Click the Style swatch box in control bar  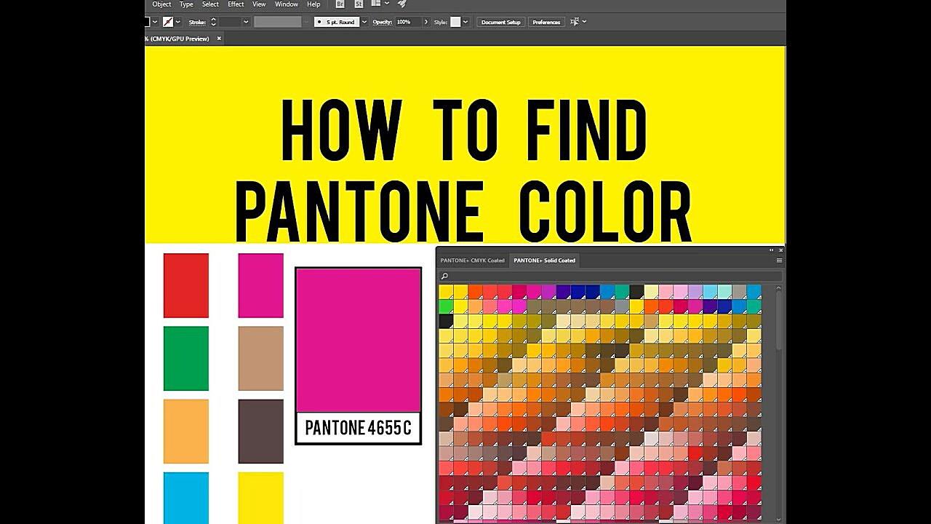pos(455,22)
